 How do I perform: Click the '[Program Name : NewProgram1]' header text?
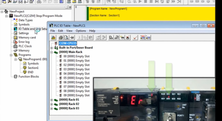click(108, 9)
